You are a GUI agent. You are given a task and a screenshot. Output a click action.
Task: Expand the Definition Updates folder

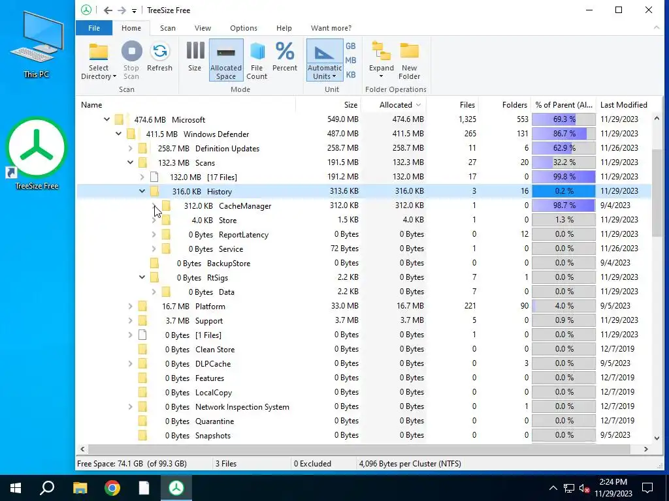click(130, 148)
